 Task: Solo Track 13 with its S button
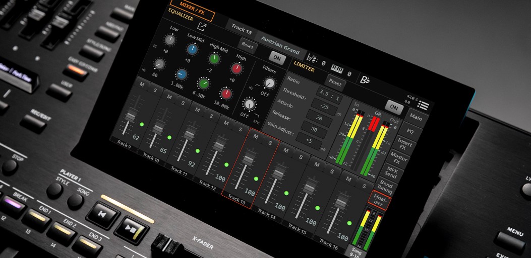(x=270, y=143)
